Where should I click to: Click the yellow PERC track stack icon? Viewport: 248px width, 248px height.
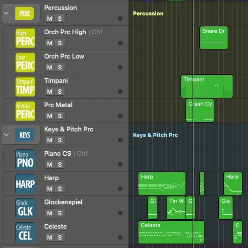[25, 13]
